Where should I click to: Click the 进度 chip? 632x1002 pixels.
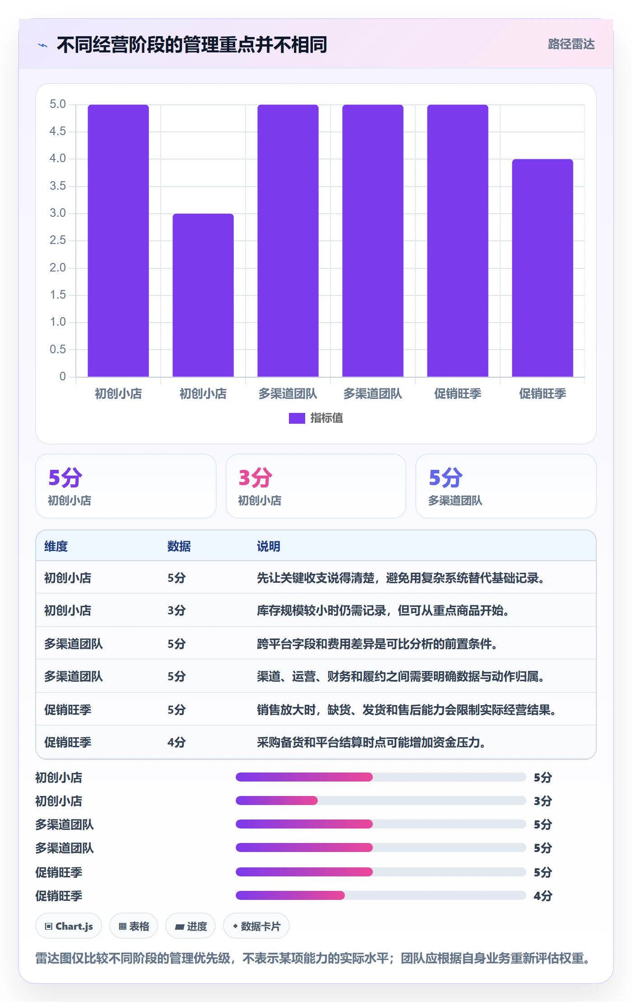tap(191, 926)
